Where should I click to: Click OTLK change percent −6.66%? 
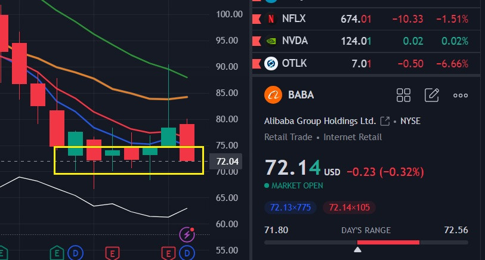pos(452,64)
